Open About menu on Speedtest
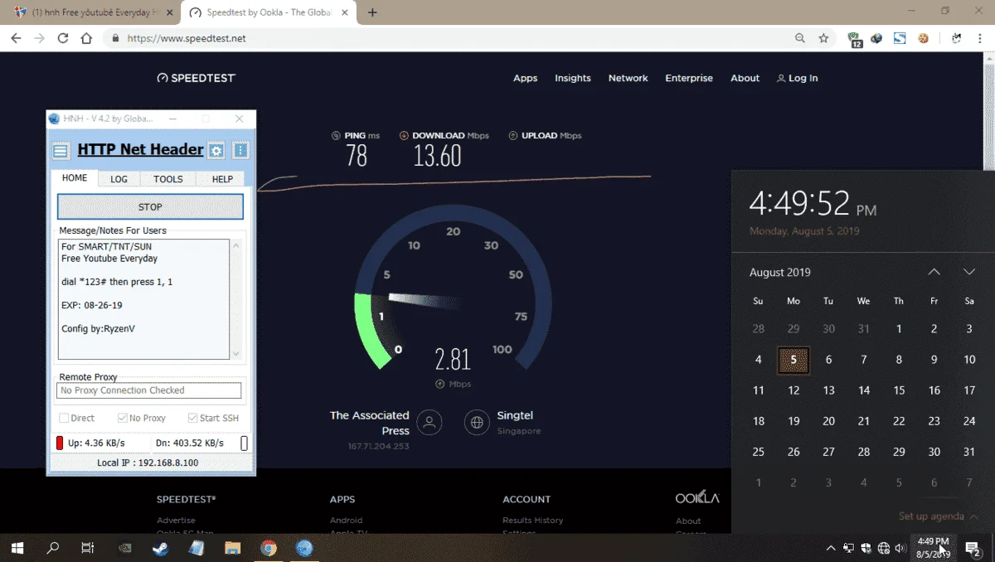 [745, 78]
